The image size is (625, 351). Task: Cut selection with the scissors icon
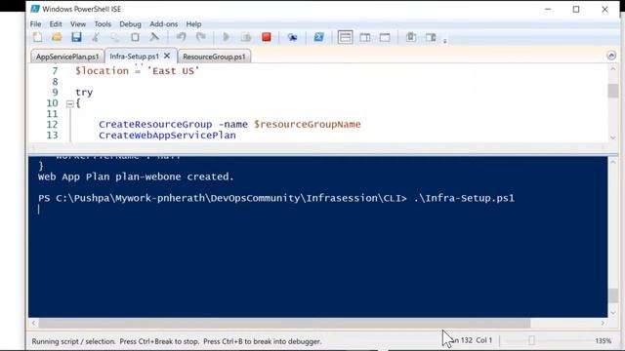[x=96, y=37]
